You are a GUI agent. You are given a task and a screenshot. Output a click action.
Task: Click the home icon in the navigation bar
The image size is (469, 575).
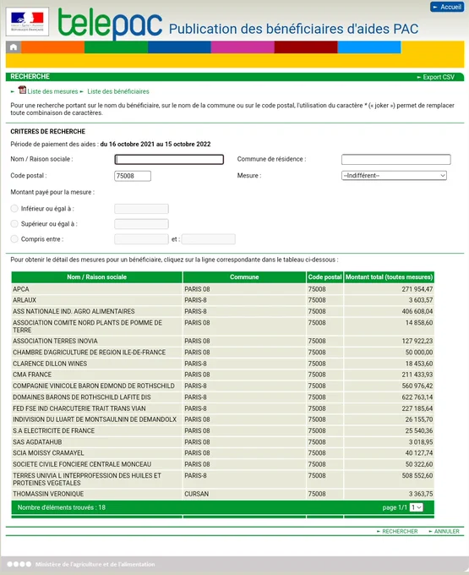[x=14, y=47]
